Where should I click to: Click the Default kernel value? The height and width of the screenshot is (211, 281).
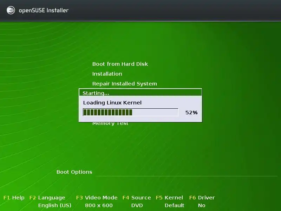[x=174, y=205]
